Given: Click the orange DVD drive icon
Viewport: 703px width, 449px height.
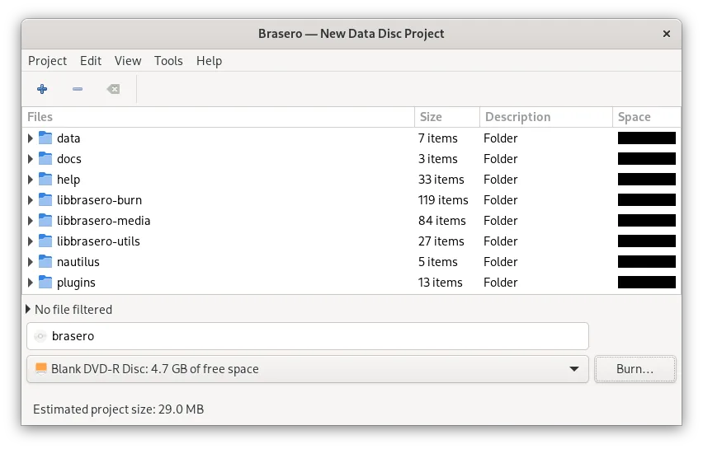Looking at the screenshot, I should tap(40, 369).
